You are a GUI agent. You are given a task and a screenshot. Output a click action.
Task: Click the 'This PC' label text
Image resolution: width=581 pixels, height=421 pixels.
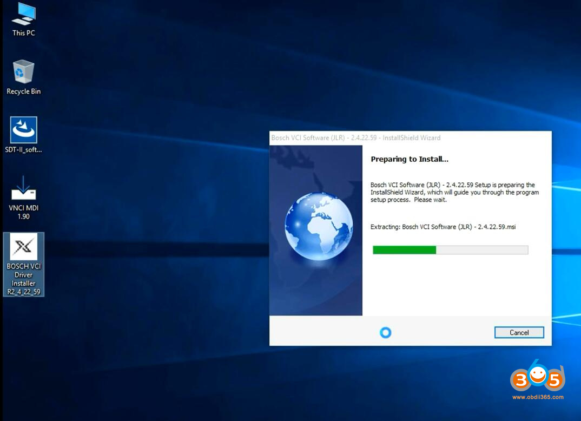click(x=23, y=33)
